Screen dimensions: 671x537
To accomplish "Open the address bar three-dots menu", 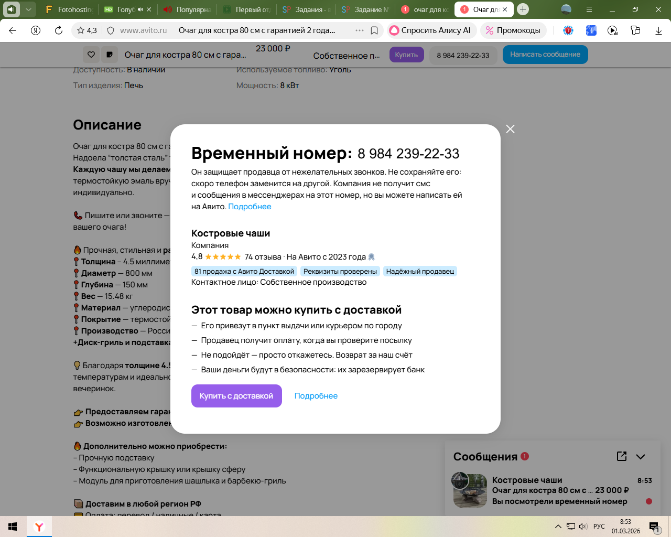I will click(360, 30).
